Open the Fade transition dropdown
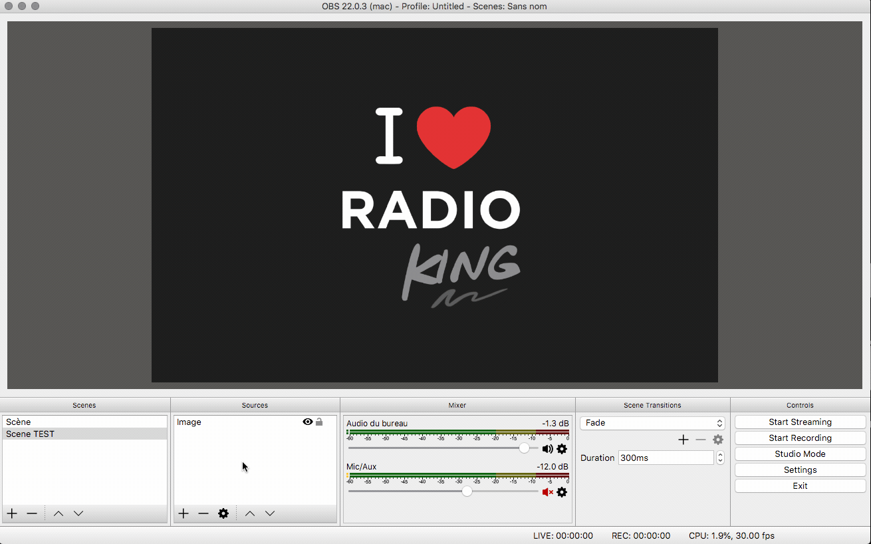Image resolution: width=871 pixels, height=544 pixels. pos(652,423)
